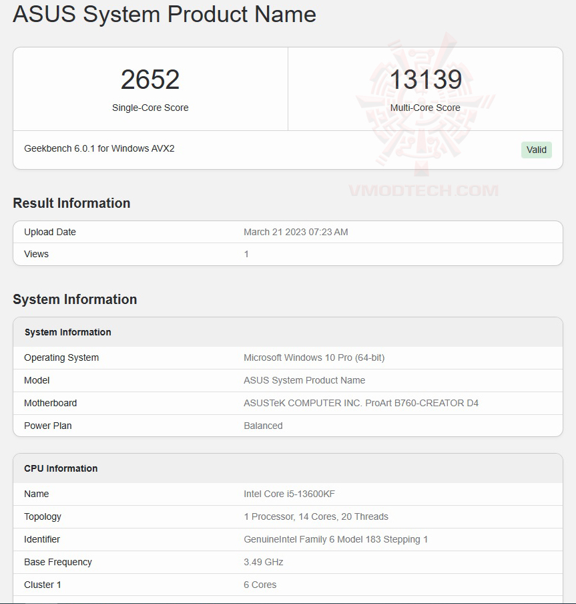Open the ASUS System Product Name title link
The image size is (576, 604).
point(164,14)
